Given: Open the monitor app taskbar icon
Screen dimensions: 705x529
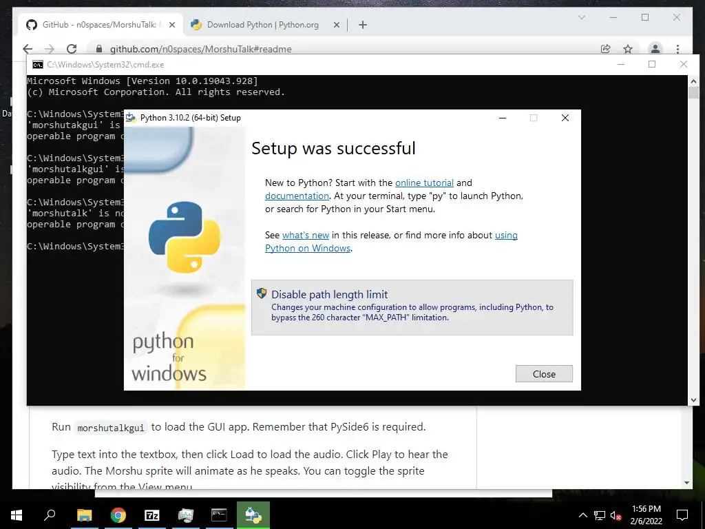Looking at the screenshot, I should click(185, 515).
